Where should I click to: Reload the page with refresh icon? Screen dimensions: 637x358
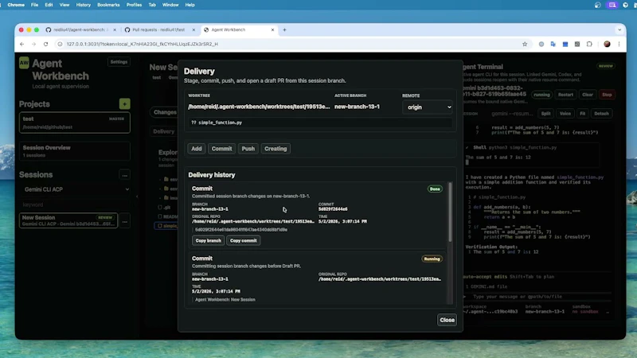[x=46, y=44]
